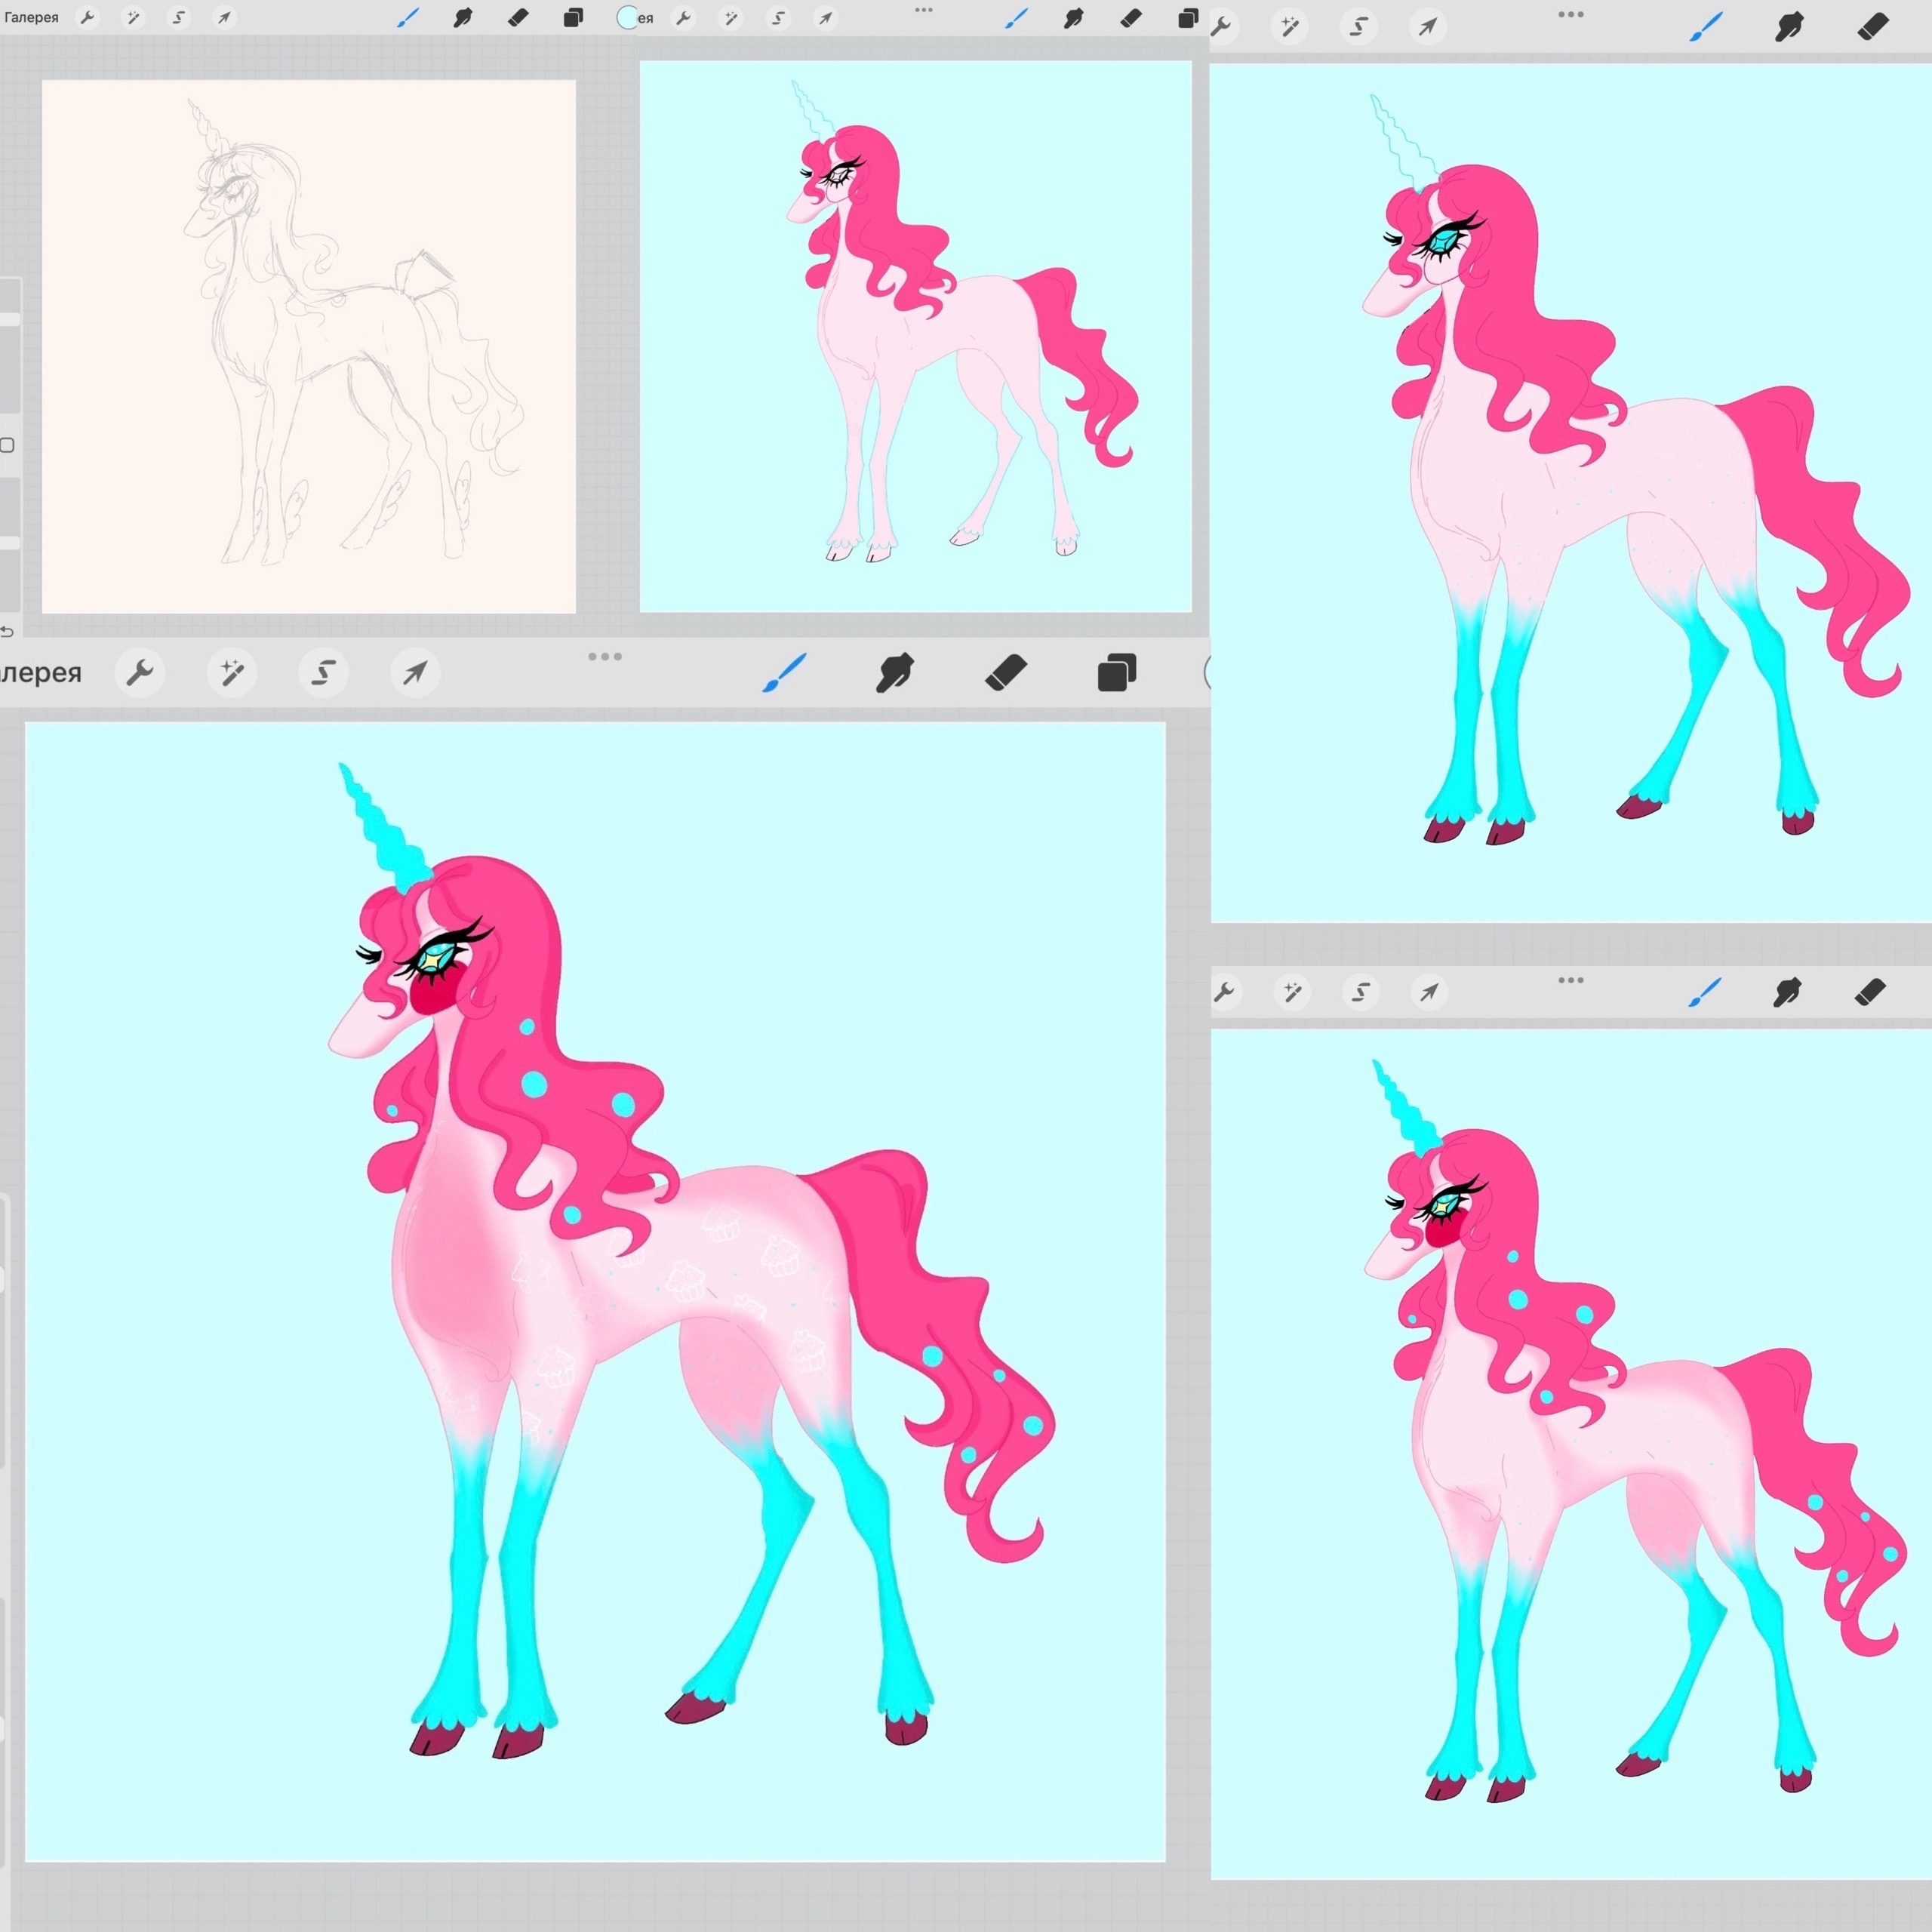The width and height of the screenshot is (1932, 1932).
Task: Open magic wand Adjustments in large bottom-left toolbar
Action: tap(232, 673)
